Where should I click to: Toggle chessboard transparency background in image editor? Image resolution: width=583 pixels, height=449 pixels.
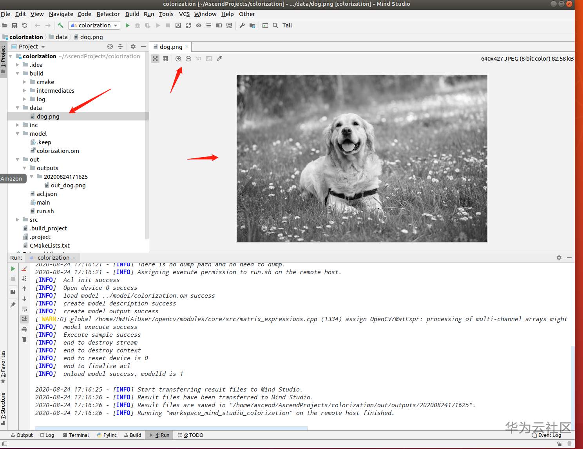point(155,59)
